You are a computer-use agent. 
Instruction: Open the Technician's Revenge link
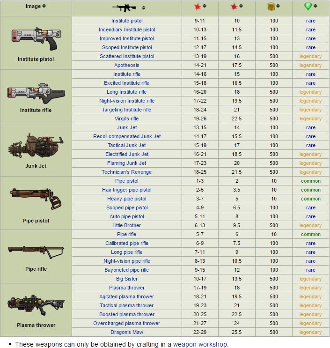pos(127,172)
